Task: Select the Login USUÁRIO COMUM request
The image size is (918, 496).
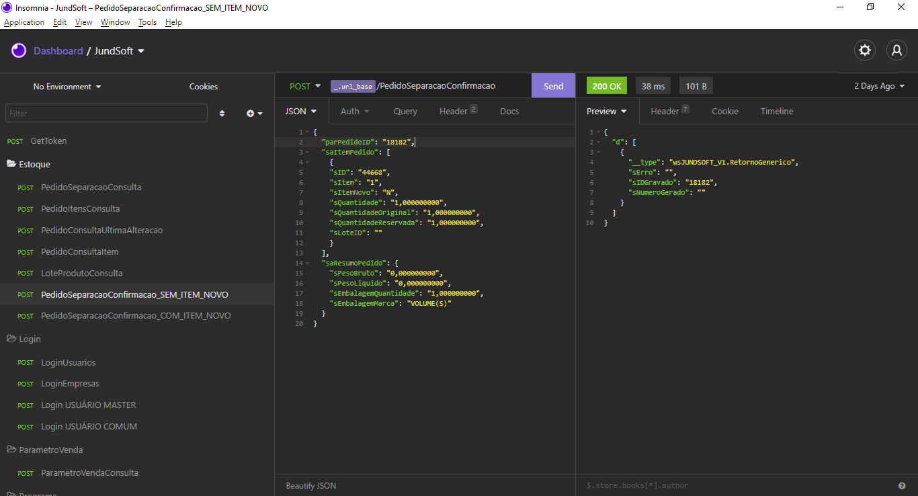Action: coord(137,426)
